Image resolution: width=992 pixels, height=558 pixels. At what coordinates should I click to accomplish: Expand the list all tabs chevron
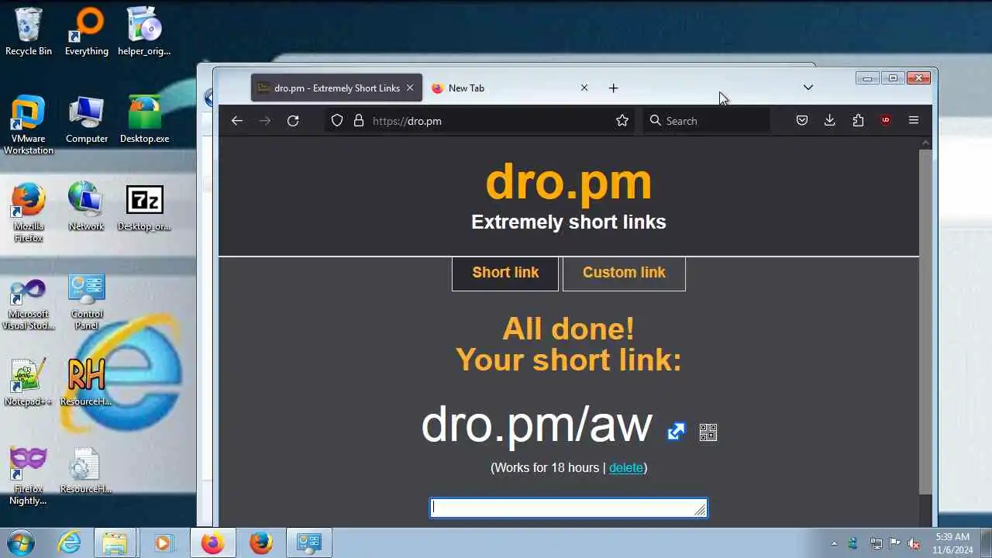tap(808, 88)
